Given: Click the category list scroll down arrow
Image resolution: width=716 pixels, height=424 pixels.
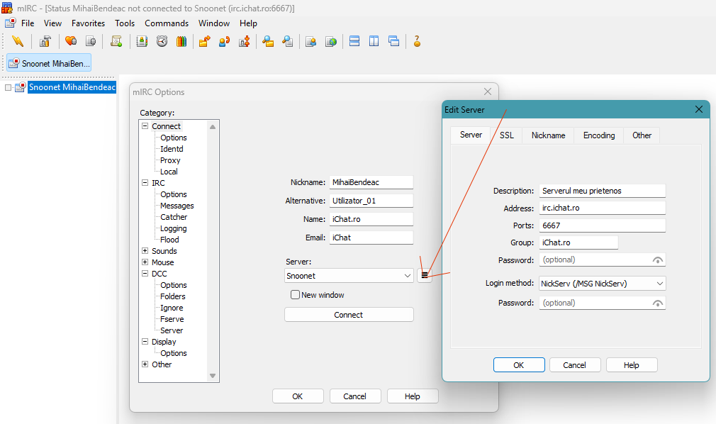Looking at the screenshot, I should [213, 376].
